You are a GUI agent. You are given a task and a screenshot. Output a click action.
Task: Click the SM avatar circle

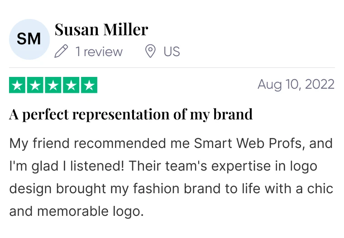coord(29,39)
